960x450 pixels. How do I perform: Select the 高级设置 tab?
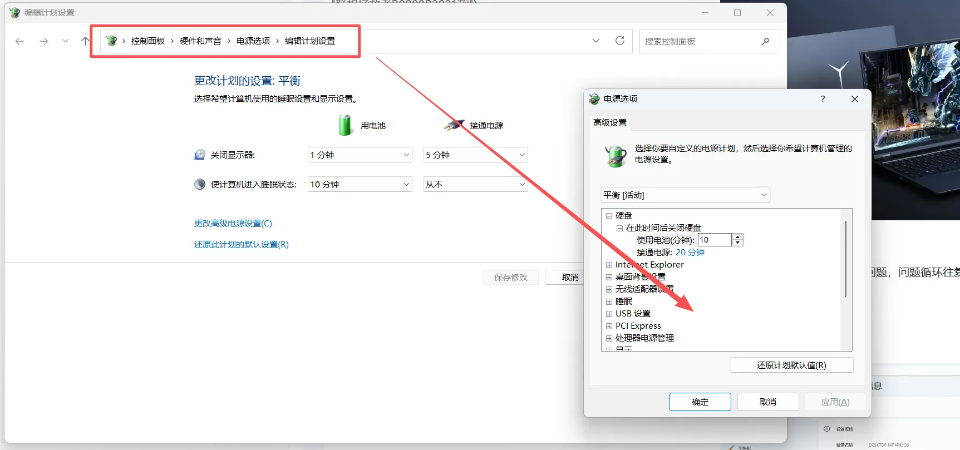(x=609, y=123)
